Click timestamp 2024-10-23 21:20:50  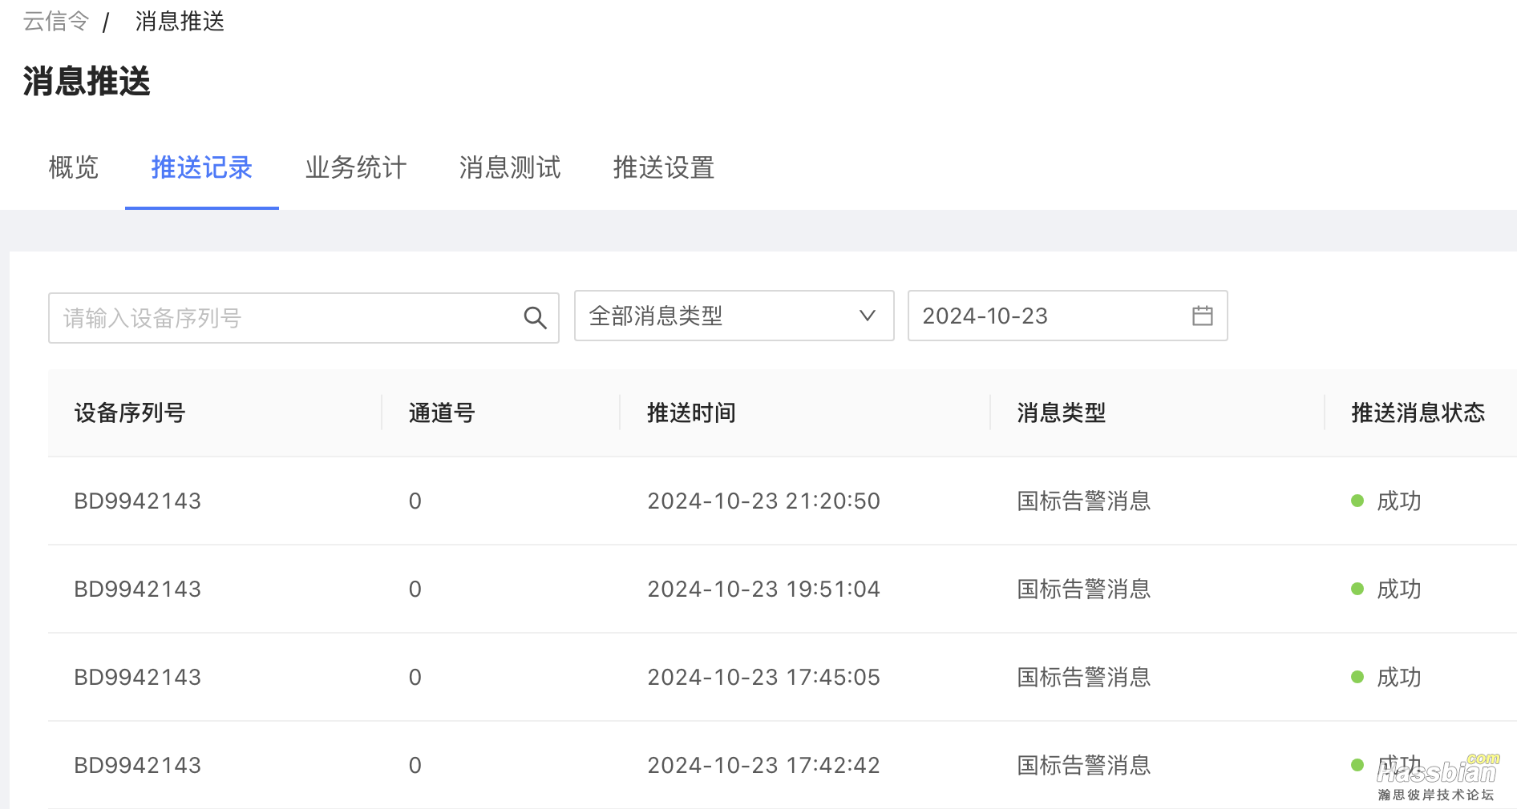pos(763,501)
